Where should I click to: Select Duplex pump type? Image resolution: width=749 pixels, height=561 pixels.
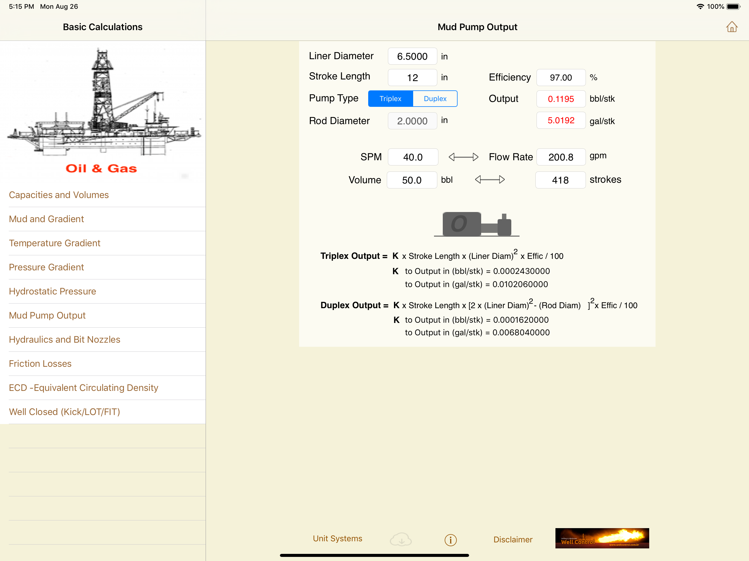point(435,98)
